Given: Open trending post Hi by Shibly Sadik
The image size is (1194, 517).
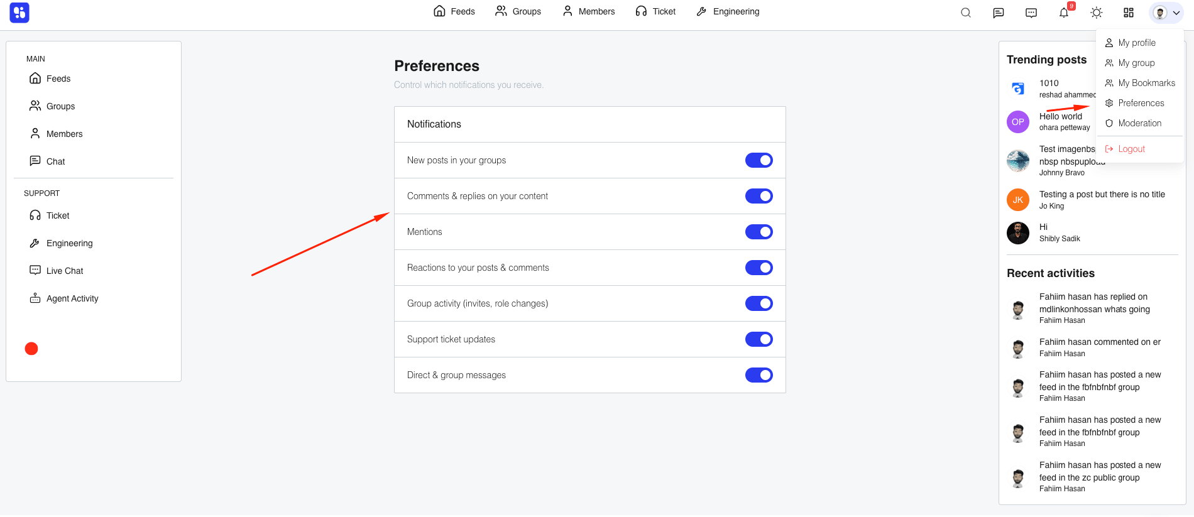Looking at the screenshot, I should coord(1043,227).
